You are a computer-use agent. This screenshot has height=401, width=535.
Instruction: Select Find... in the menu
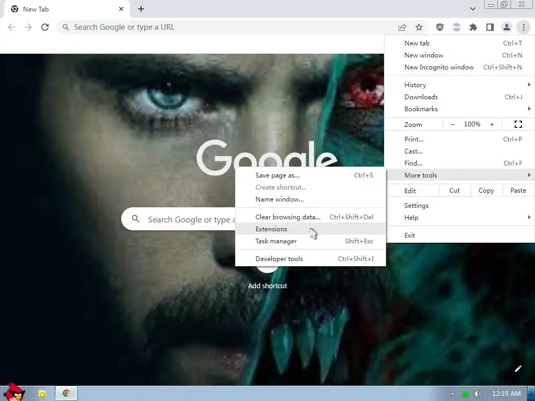tap(459, 163)
